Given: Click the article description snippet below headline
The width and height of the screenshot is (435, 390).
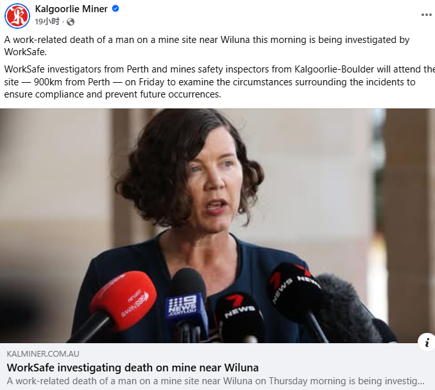Looking at the screenshot, I should [x=216, y=381].
